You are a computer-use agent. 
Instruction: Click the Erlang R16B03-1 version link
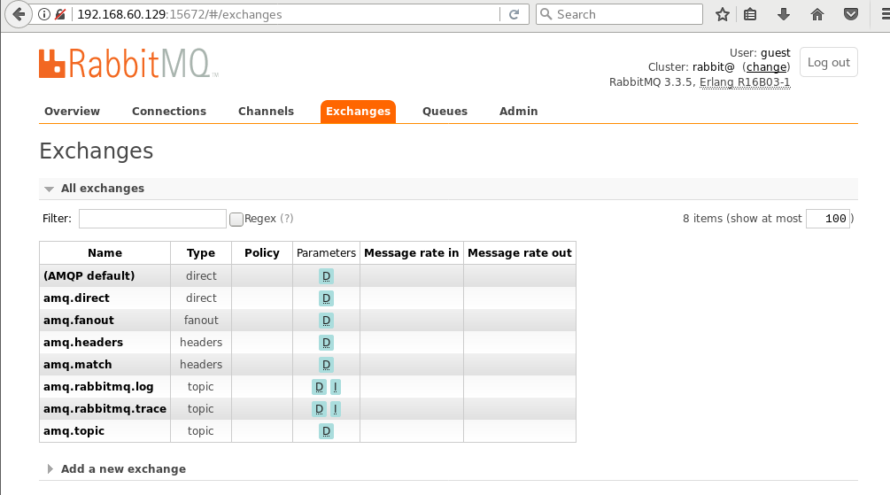745,82
